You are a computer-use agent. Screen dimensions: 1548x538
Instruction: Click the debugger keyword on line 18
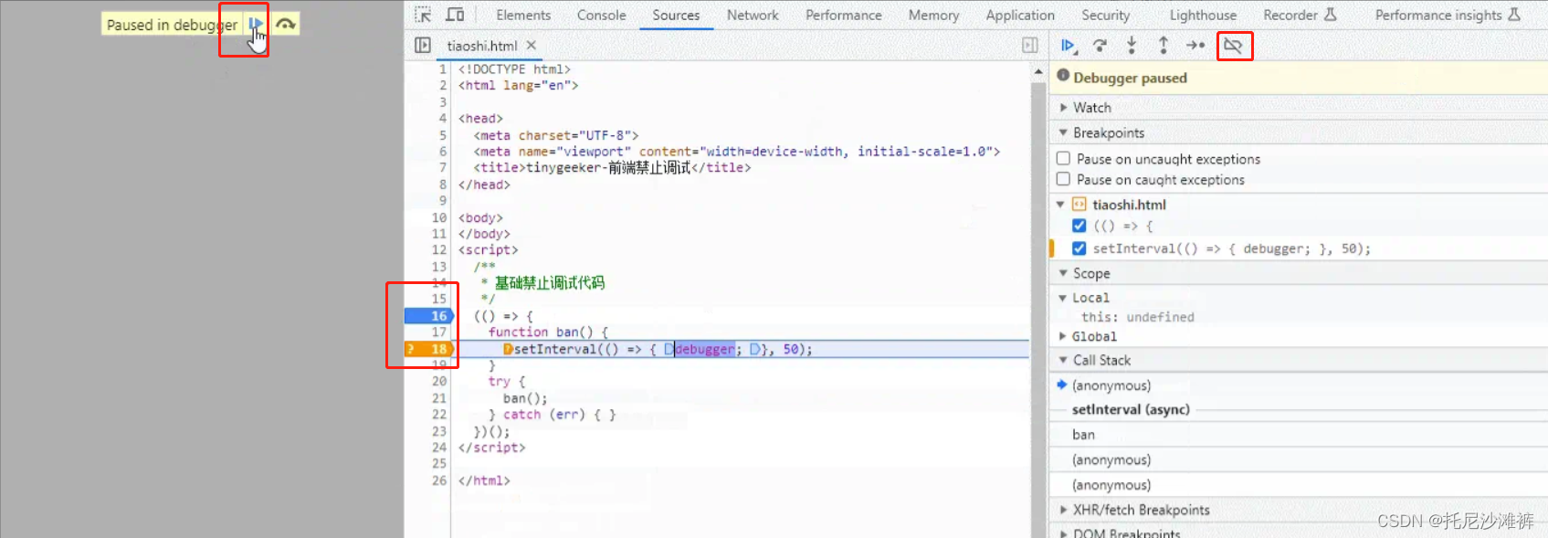point(704,349)
